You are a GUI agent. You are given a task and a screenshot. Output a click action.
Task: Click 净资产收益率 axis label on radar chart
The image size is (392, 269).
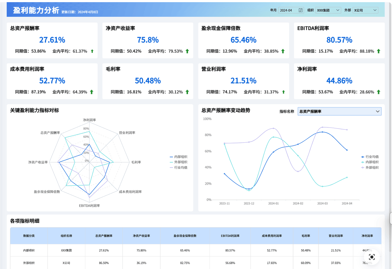click(x=38, y=162)
